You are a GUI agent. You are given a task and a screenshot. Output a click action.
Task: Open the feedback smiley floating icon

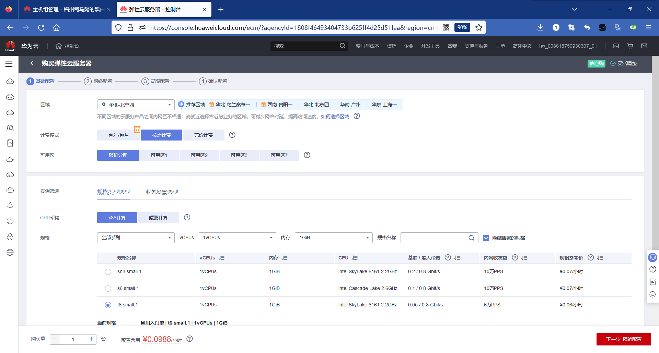(653, 294)
